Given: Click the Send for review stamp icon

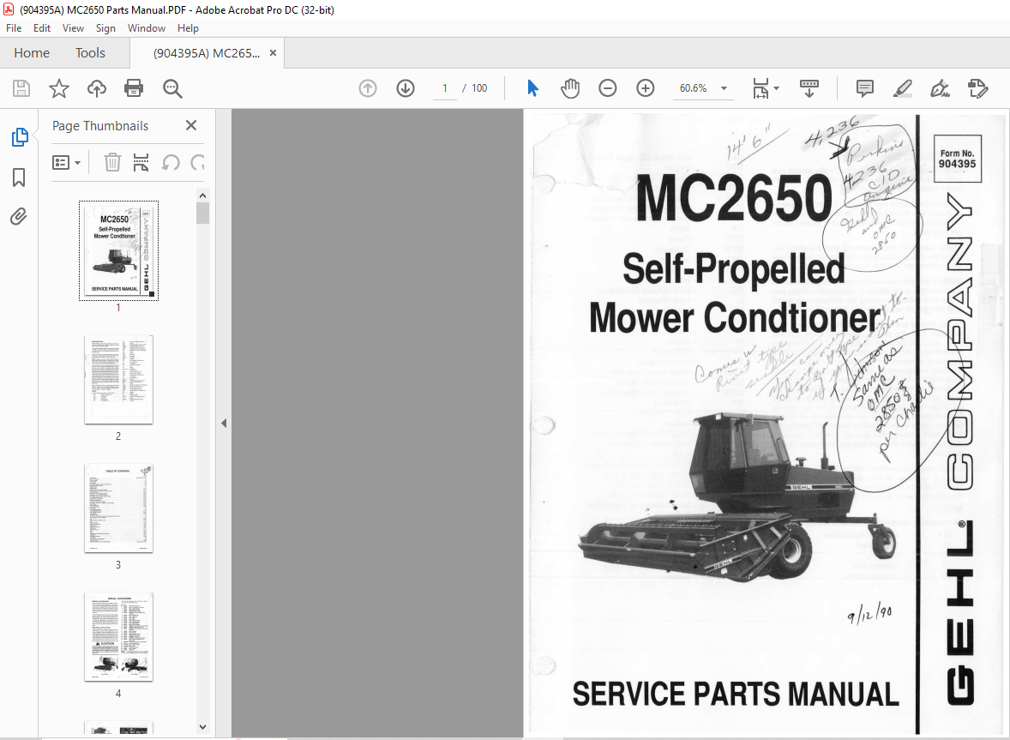Looking at the screenshot, I should coord(977,88).
